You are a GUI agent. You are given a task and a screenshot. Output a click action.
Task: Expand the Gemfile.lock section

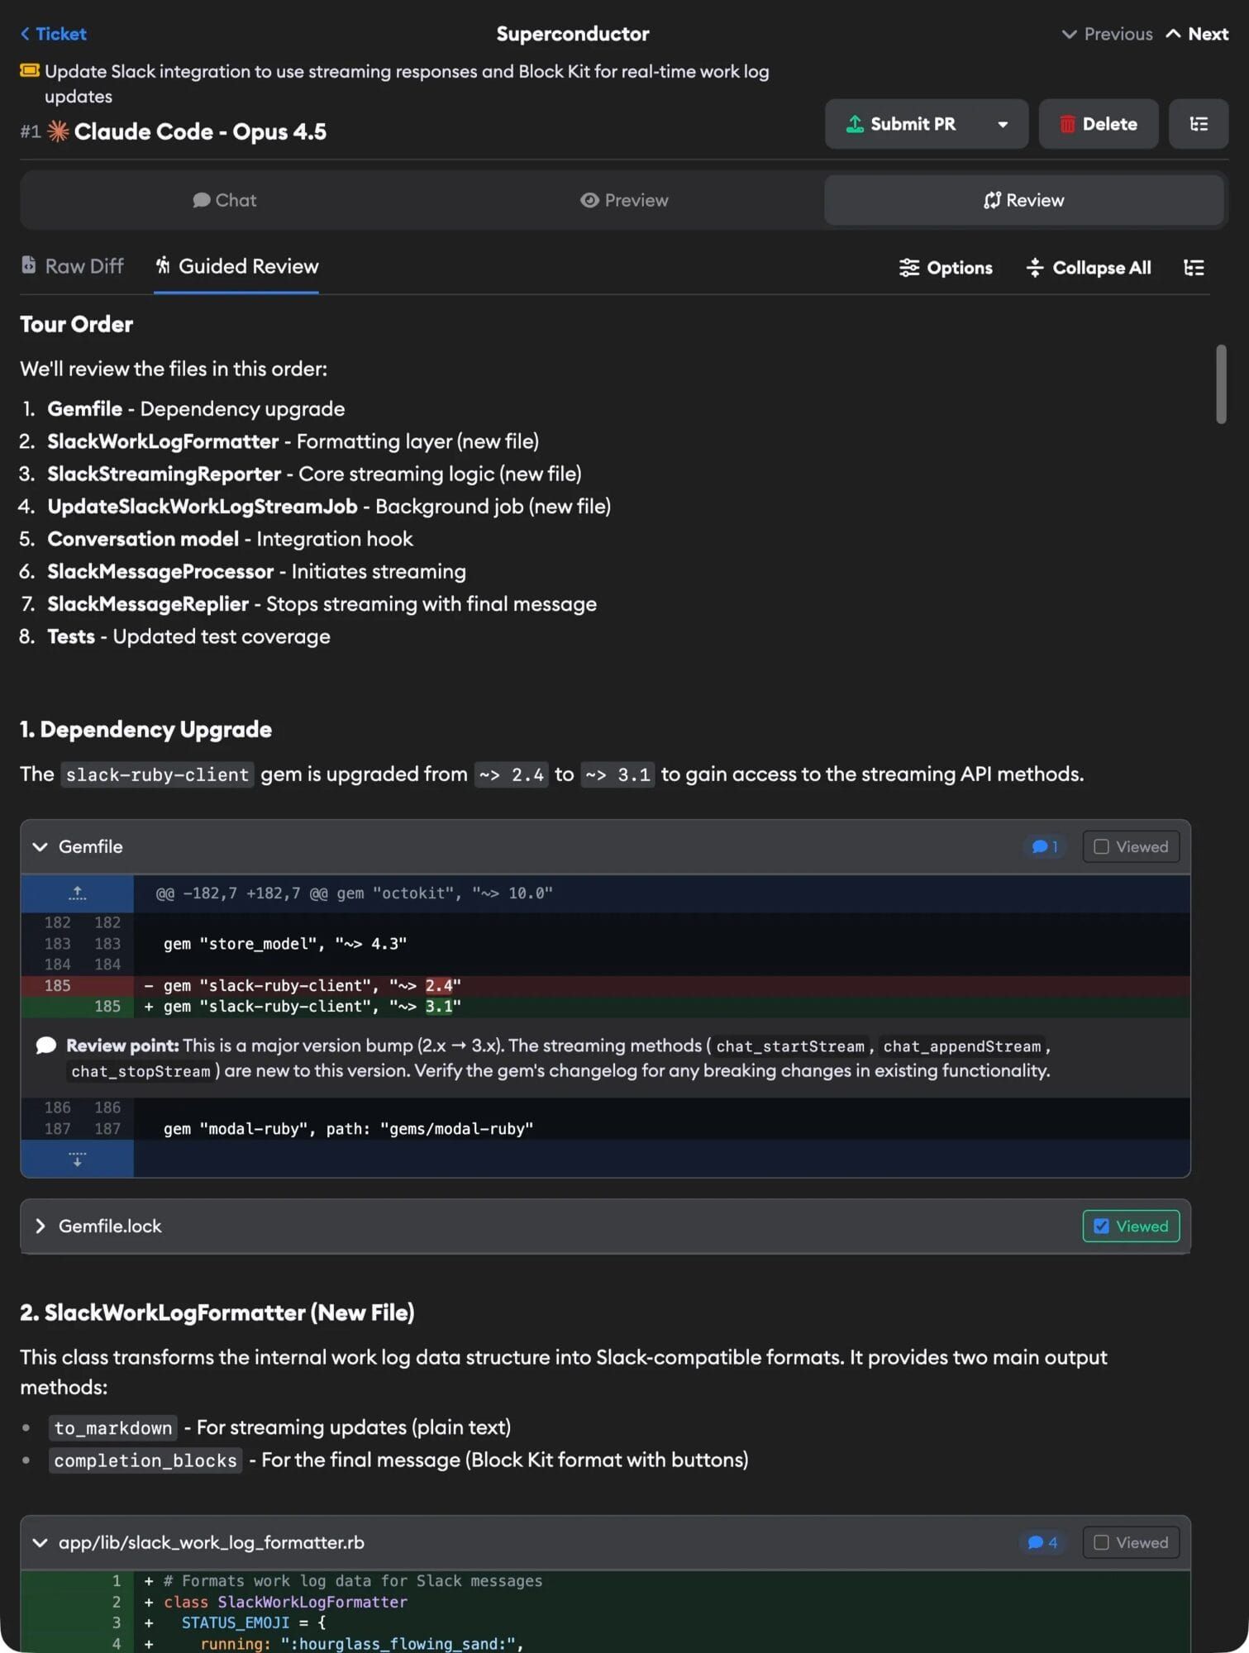pyautogui.click(x=40, y=1227)
